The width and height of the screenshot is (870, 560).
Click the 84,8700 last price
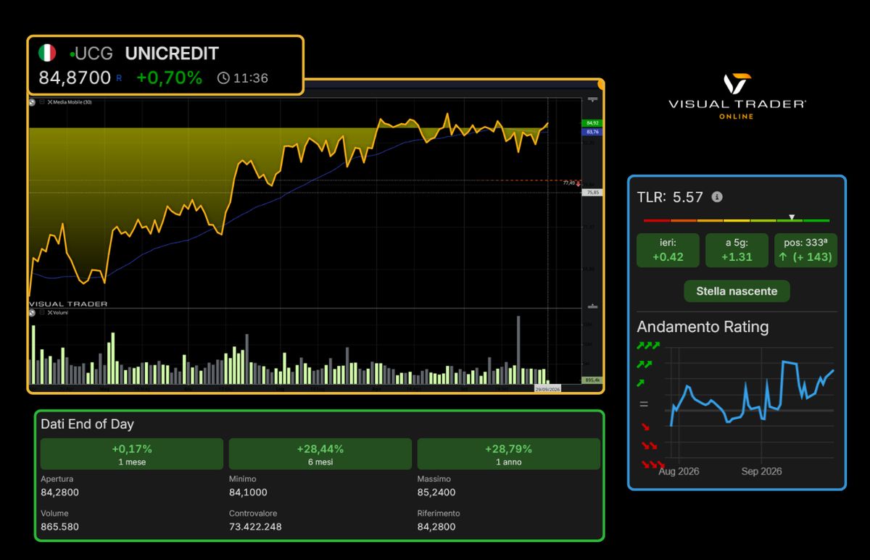75,78
